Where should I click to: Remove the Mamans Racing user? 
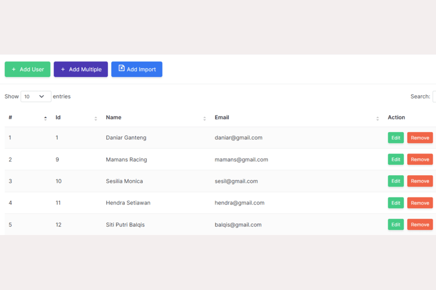(420, 159)
